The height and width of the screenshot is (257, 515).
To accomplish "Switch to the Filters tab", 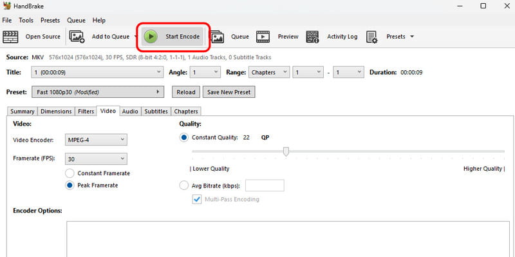I will tap(86, 111).
